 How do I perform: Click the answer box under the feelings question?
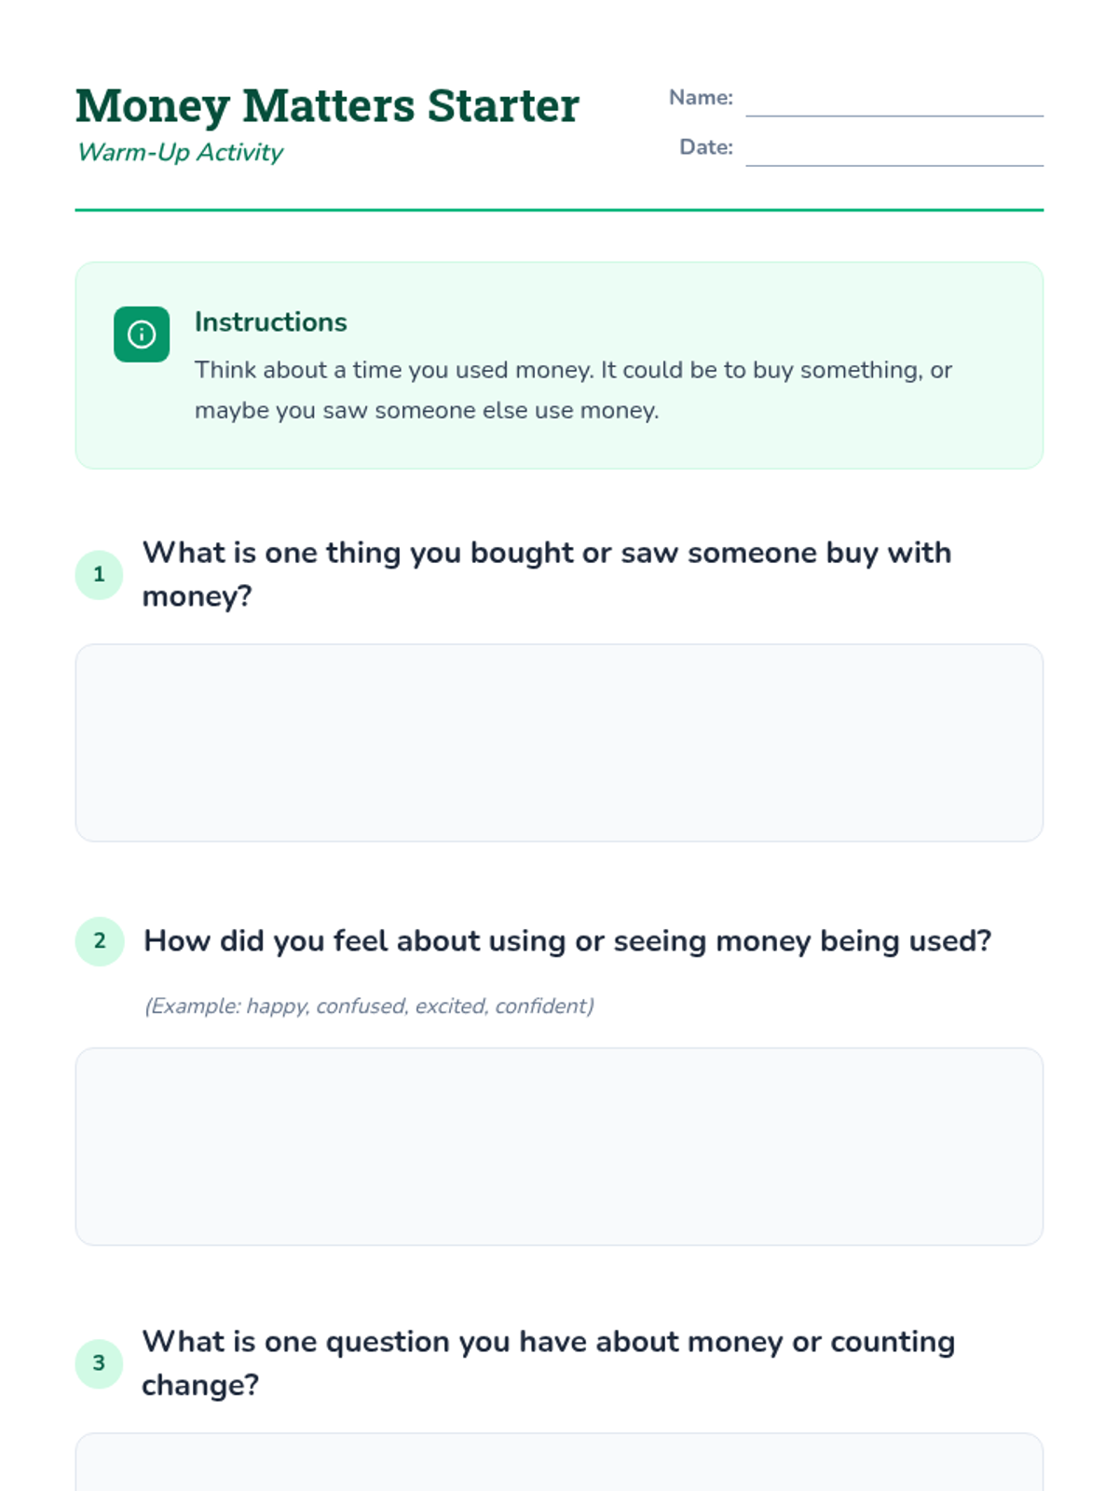559,1146
